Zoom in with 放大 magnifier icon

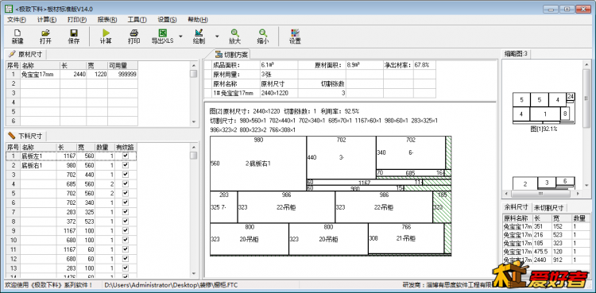tap(234, 37)
